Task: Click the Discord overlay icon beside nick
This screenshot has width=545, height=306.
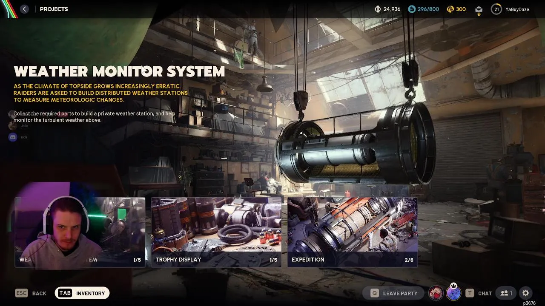Action: point(13,137)
